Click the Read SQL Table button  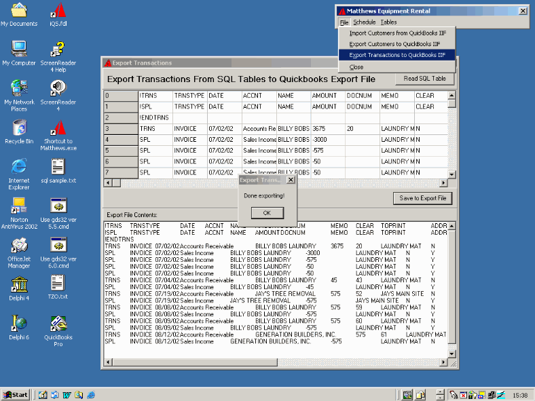click(x=424, y=79)
